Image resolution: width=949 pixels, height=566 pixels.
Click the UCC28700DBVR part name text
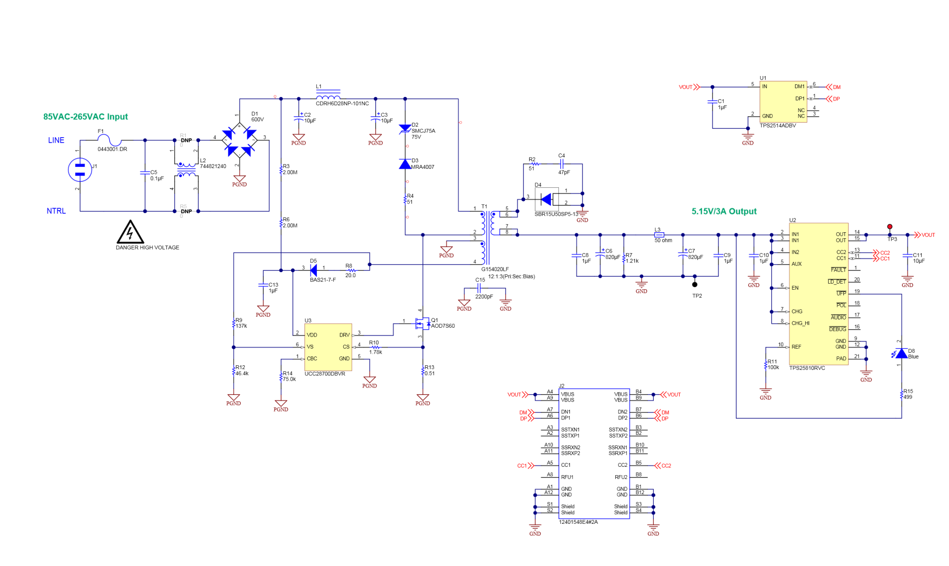pyautogui.click(x=324, y=373)
